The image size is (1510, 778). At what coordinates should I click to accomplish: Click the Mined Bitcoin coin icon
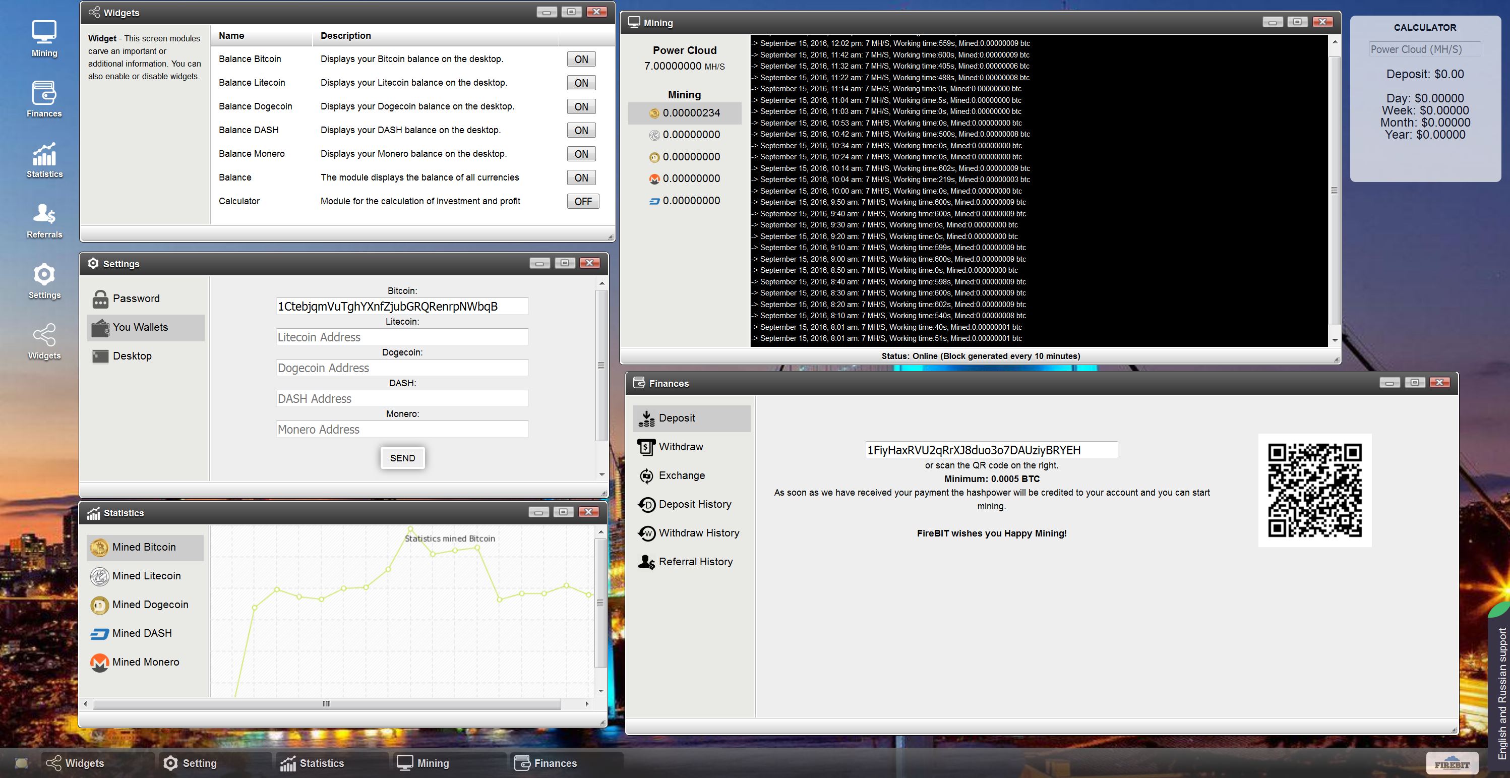click(99, 548)
